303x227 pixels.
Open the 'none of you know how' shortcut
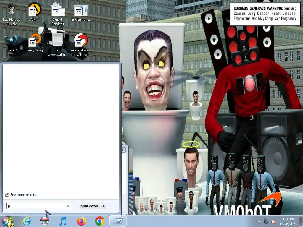coord(80,45)
